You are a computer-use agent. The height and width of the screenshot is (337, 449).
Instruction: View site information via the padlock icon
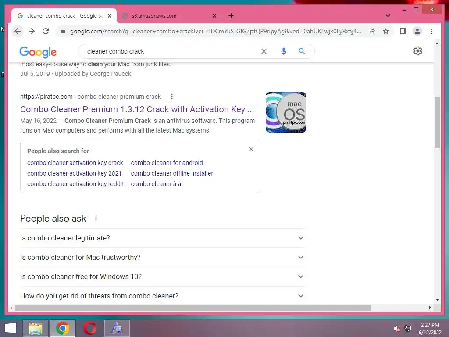[63, 31]
